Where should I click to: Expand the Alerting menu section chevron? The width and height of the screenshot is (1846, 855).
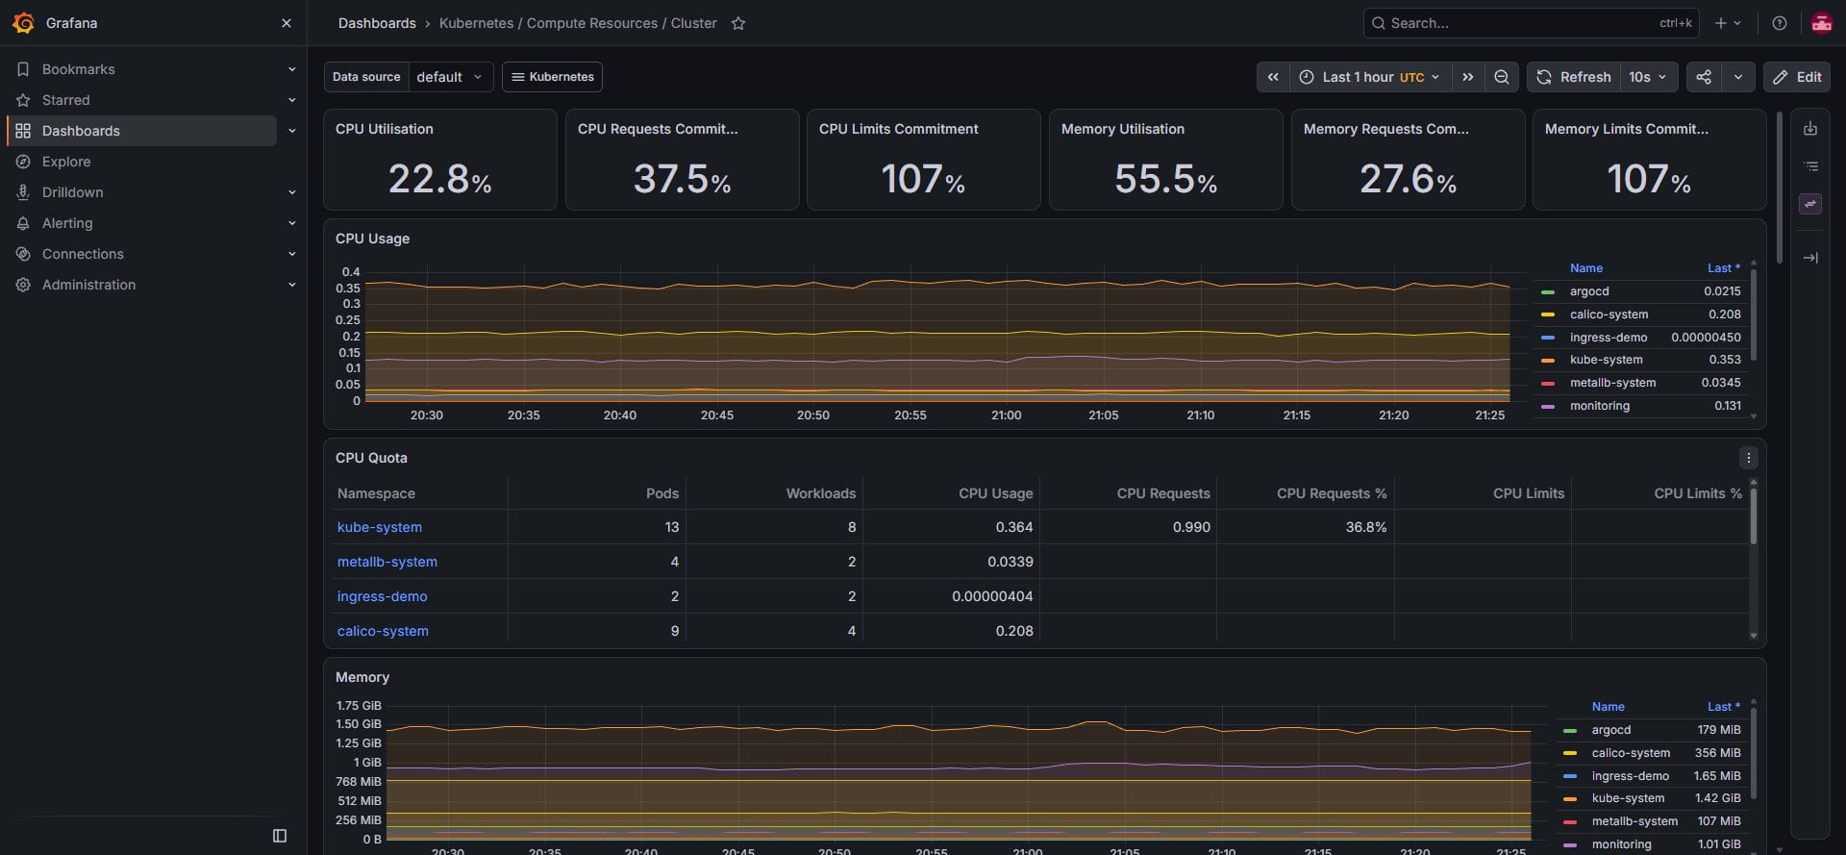(292, 223)
